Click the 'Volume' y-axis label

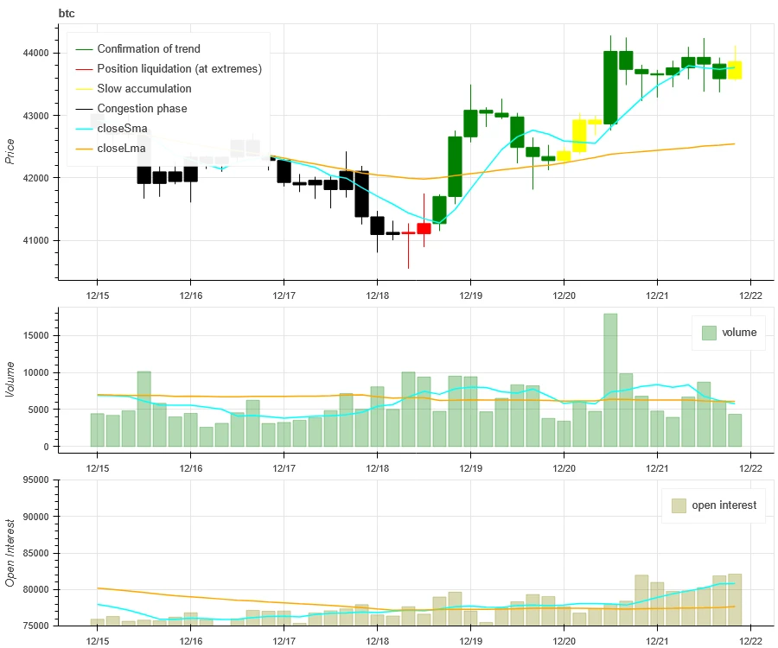click(x=10, y=378)
